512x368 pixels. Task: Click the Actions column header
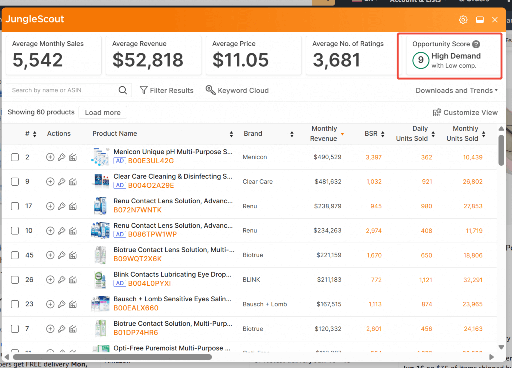click(x=59, y=134)
